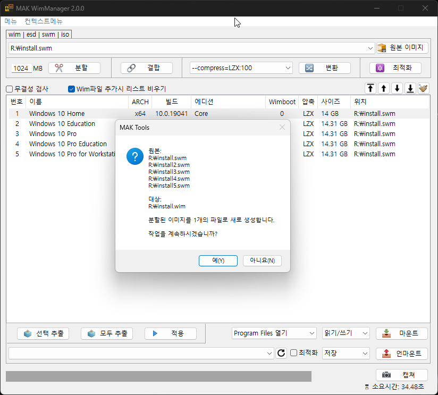Sort by 번호 column header
This screenshot has height=395, width=438.
tap(16, 102)
